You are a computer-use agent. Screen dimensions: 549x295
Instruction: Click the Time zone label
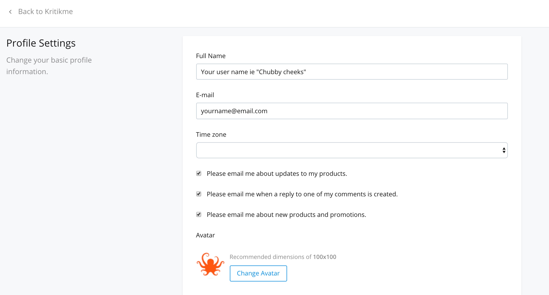tap(211, 134)
